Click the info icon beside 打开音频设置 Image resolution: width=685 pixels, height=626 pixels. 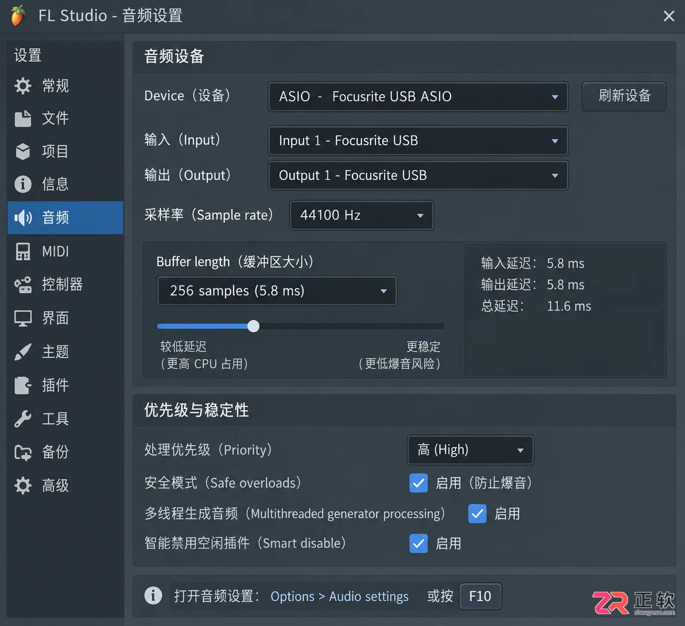coord(153,595)
